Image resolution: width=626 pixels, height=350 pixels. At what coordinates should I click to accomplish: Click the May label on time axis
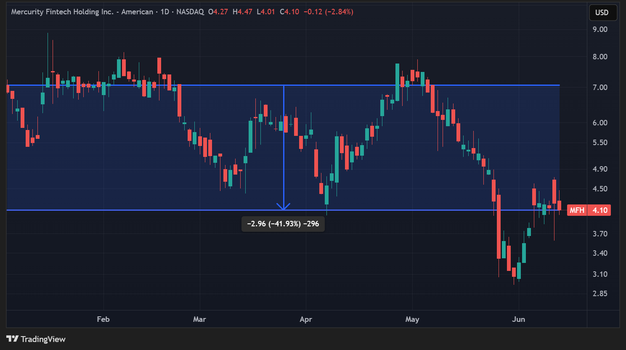412,319
